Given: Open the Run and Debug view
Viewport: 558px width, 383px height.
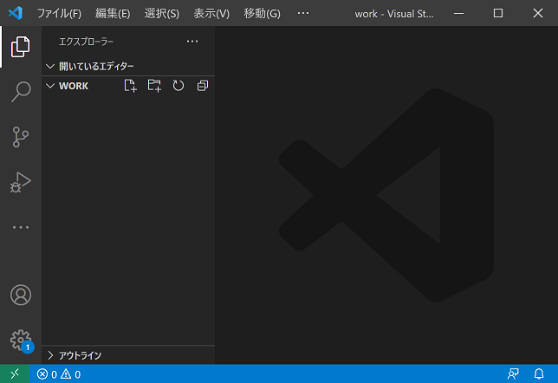Looking at the screenshot, I should pyautogui.click(x=21, y=182).
